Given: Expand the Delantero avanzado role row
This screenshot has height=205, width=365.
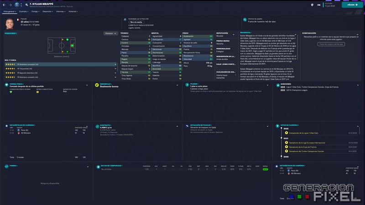Looking at the screenshot, I should click(61, 64).
